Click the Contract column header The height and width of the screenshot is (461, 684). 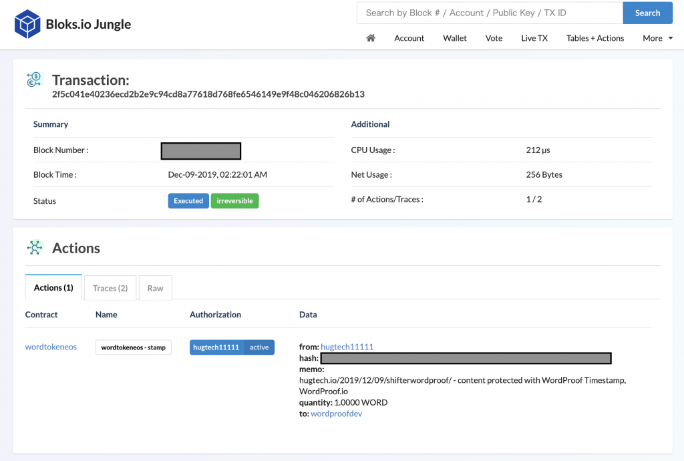pyautogui.click(x=41, y=315)
